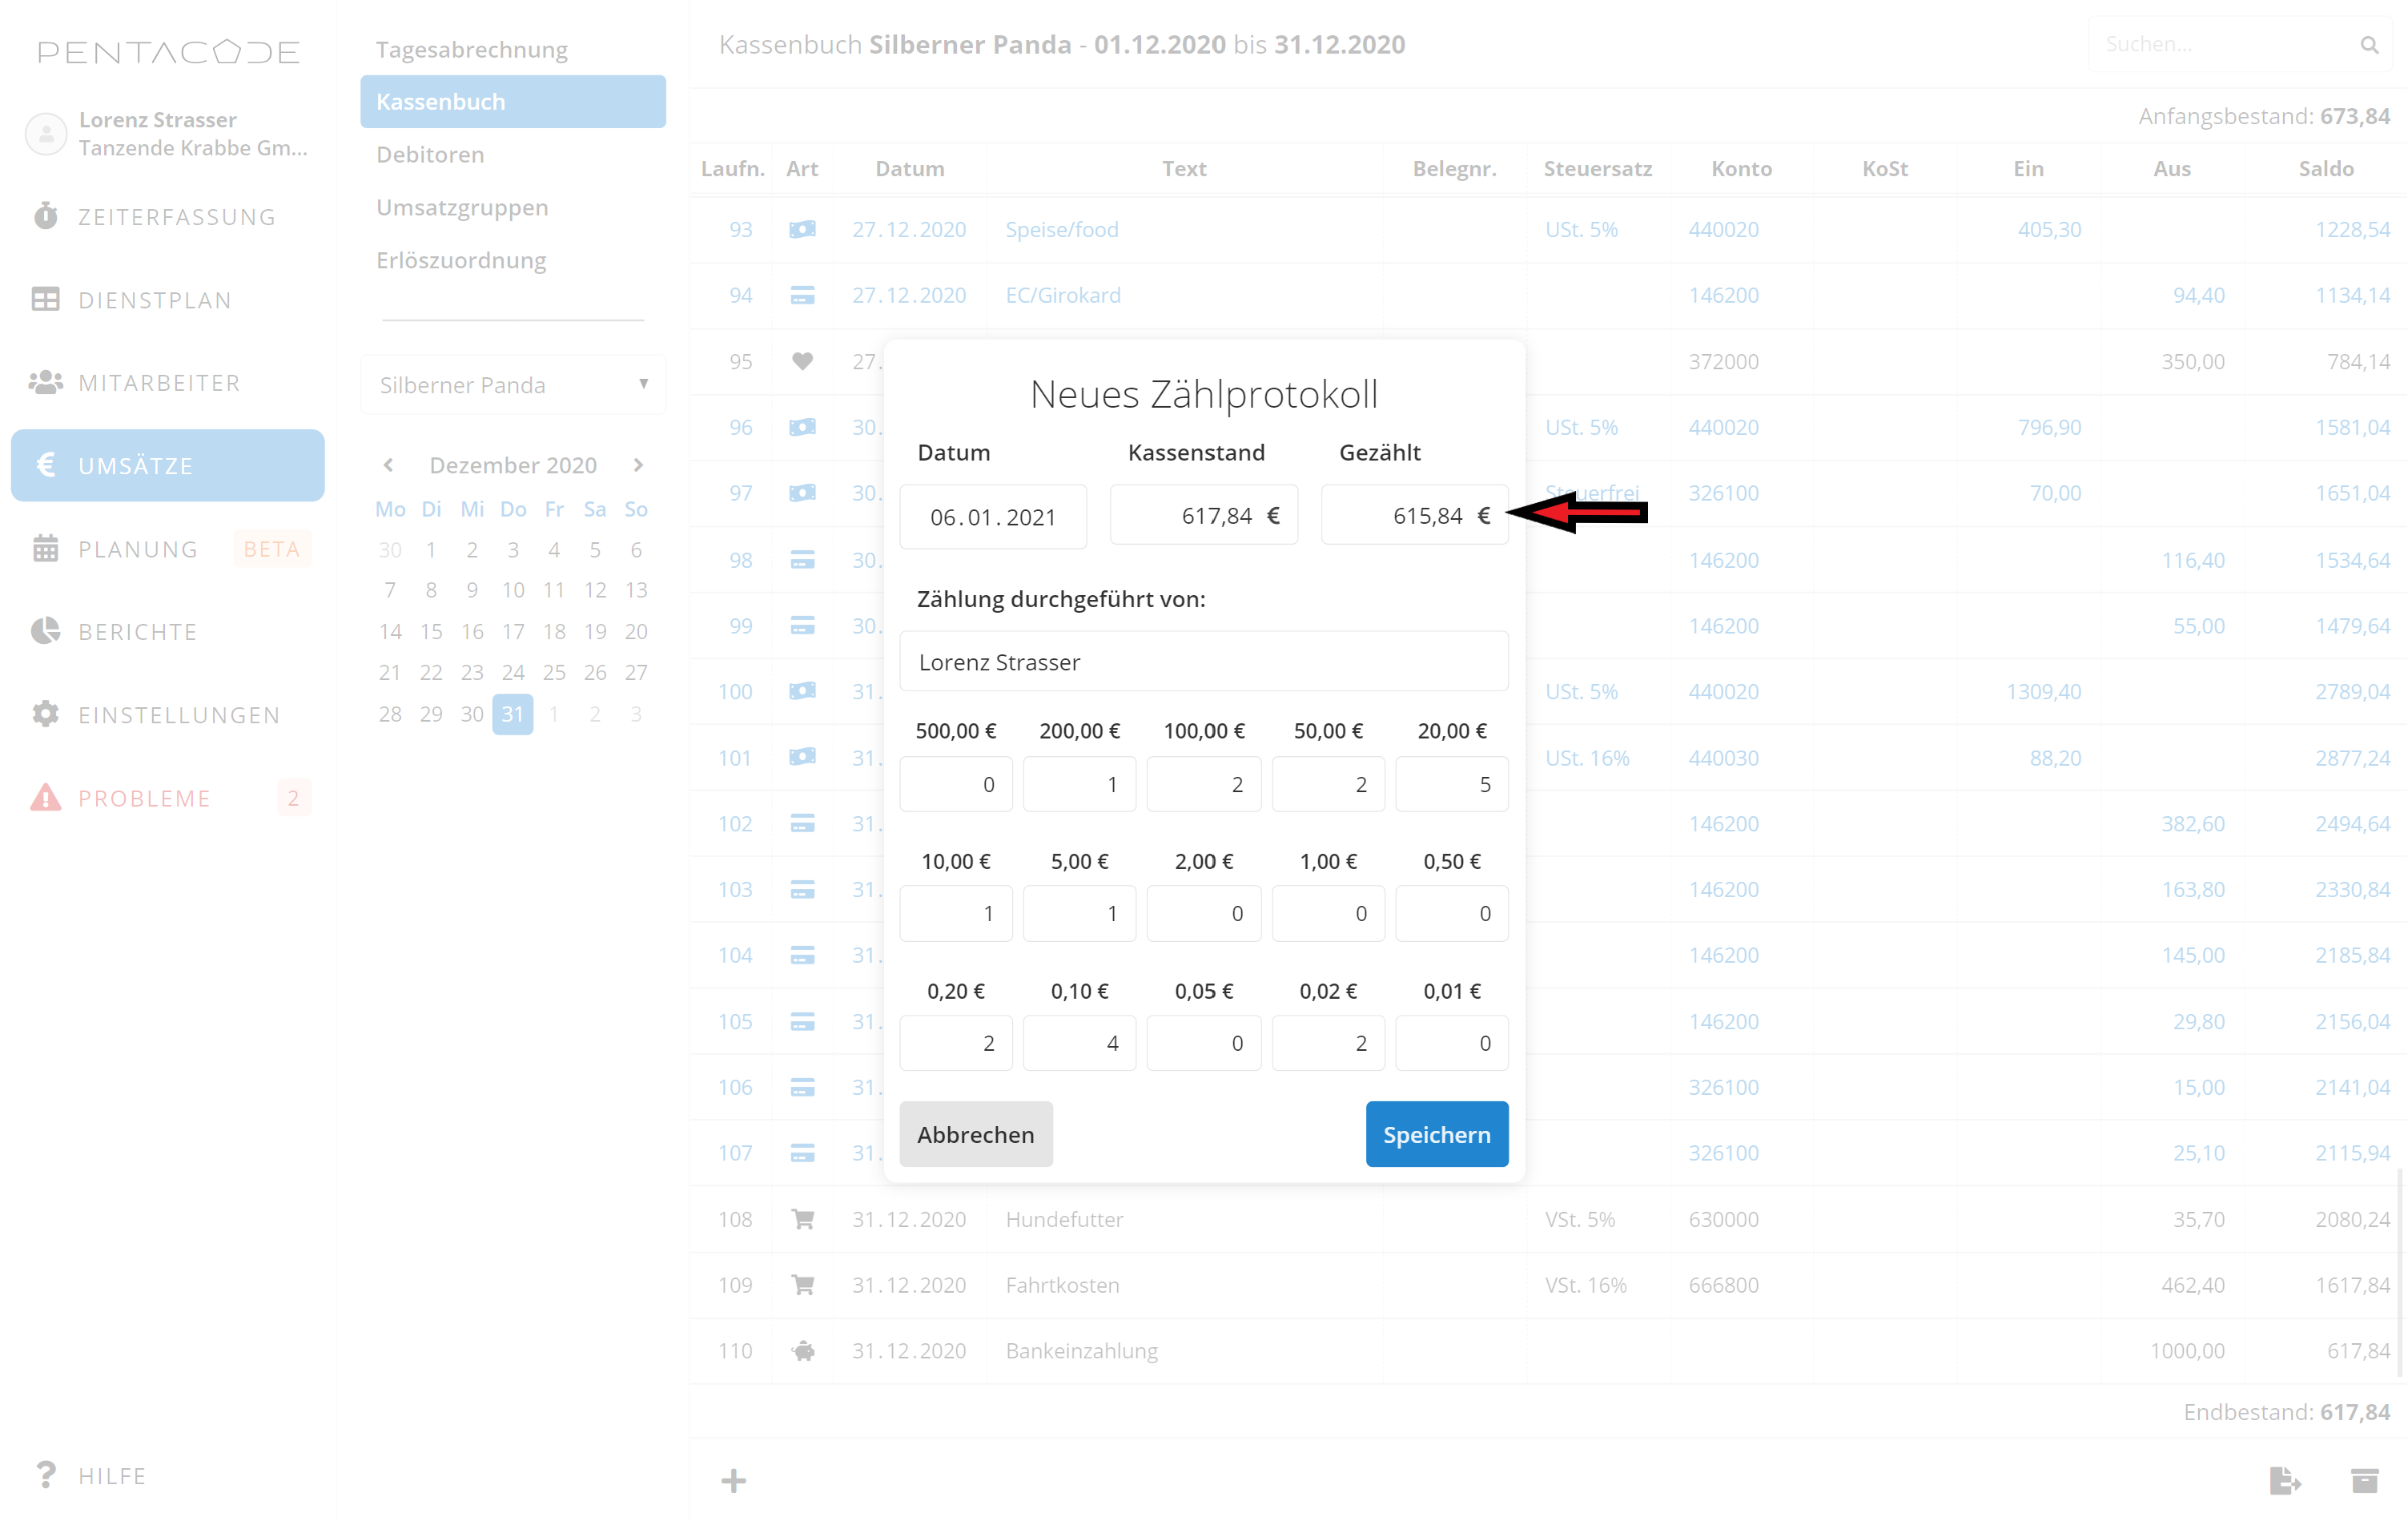Open Berichte via its pie chart icon
Viewport: 2408px width, 1521px height.
click(46, 631)
